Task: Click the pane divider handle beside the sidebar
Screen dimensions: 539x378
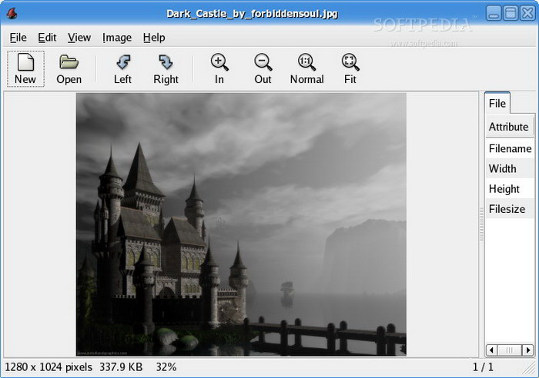Action: (x=481, y=224)
